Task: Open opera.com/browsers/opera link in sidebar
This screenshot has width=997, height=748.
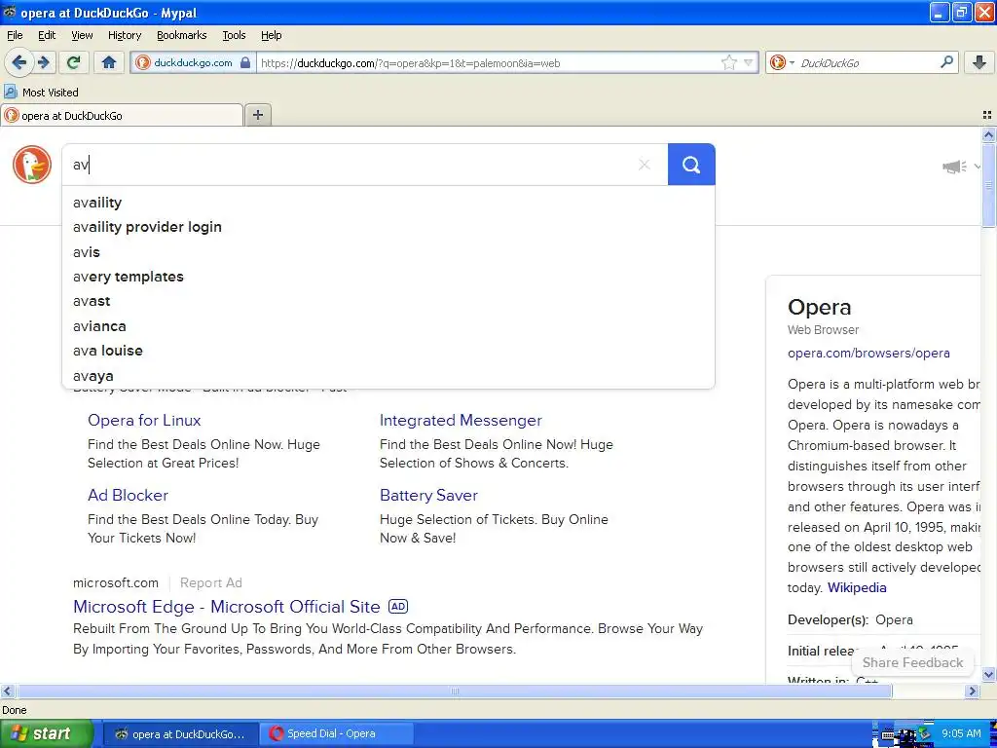Action: tap(868, 353)
